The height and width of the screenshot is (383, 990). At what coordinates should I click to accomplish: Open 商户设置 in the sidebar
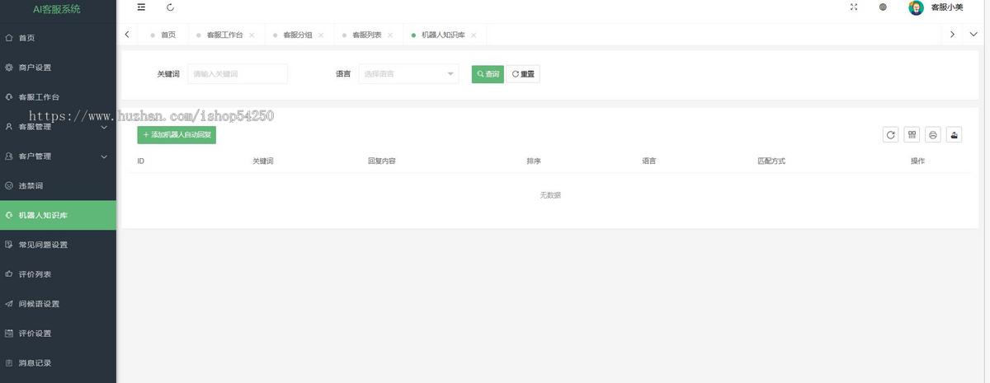coord(58,68)
